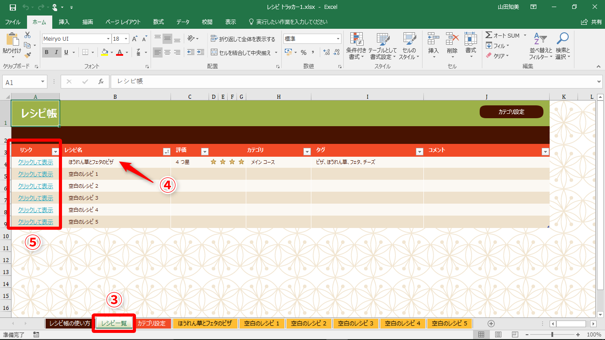The width and height of the screenshot is (605, 340).
Task: Add a new sheet with plus button
Action: pyautogui.click(x=491, y=324)
